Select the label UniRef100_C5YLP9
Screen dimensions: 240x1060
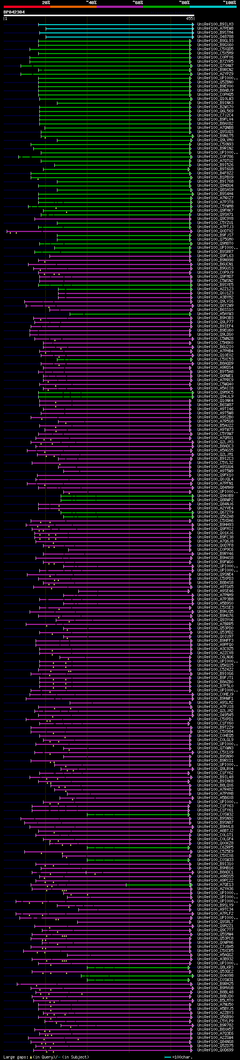tap(215, 1021)
